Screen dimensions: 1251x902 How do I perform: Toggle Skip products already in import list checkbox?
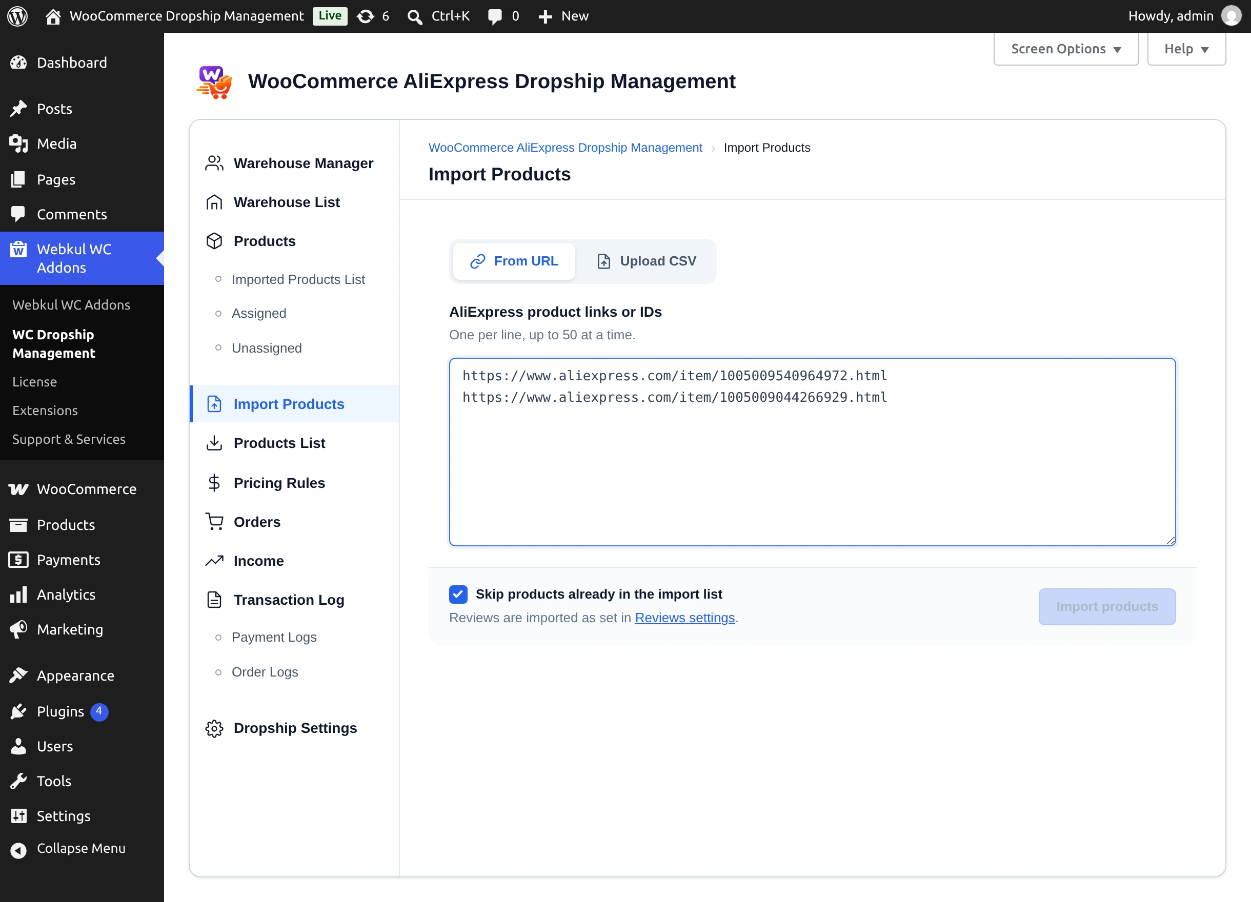coord(458,594)
